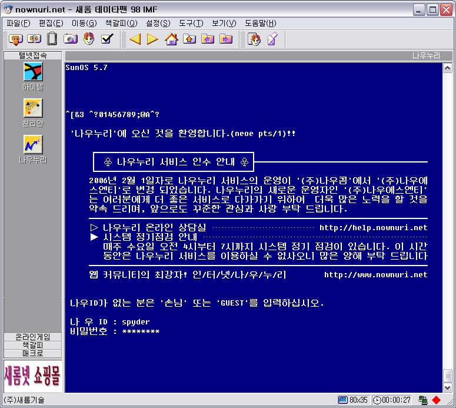The height and width of the screenshot is (408, 456).
Task: Click the camera capture toolbar icon
Action: coord(71,39)
